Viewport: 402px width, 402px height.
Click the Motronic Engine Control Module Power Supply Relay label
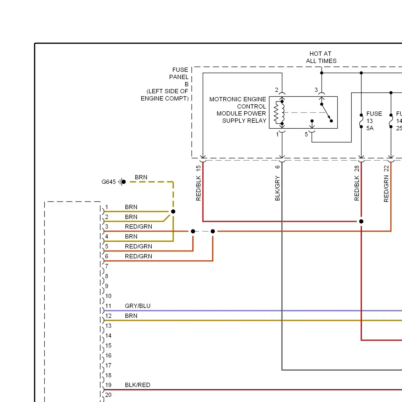coord(238,110)
